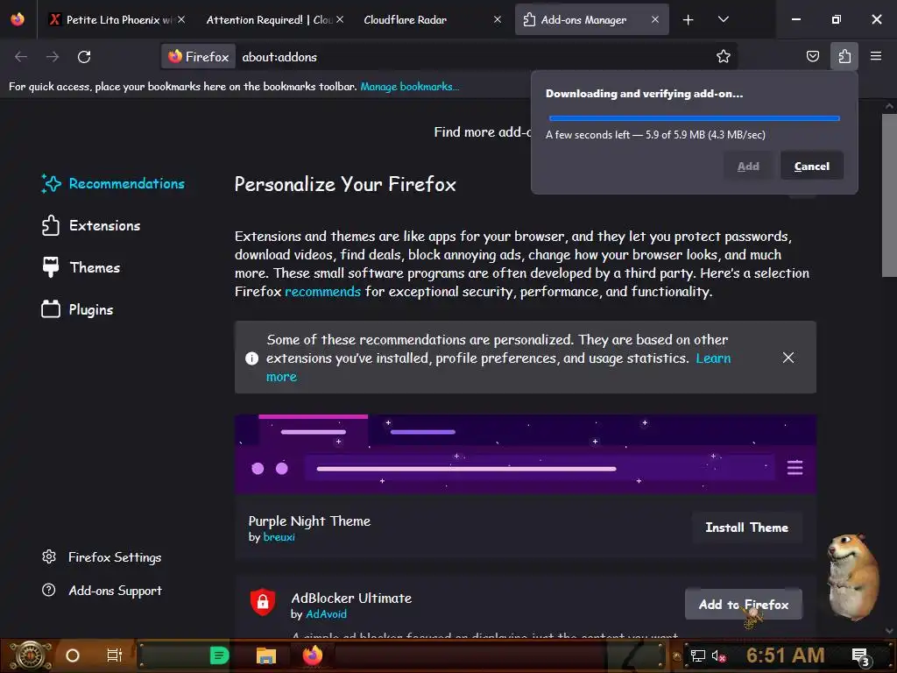Dismiss the personalized recommendations notice
Image resolution: width=897 pixels, height=673 pixels.
(788, 358)
